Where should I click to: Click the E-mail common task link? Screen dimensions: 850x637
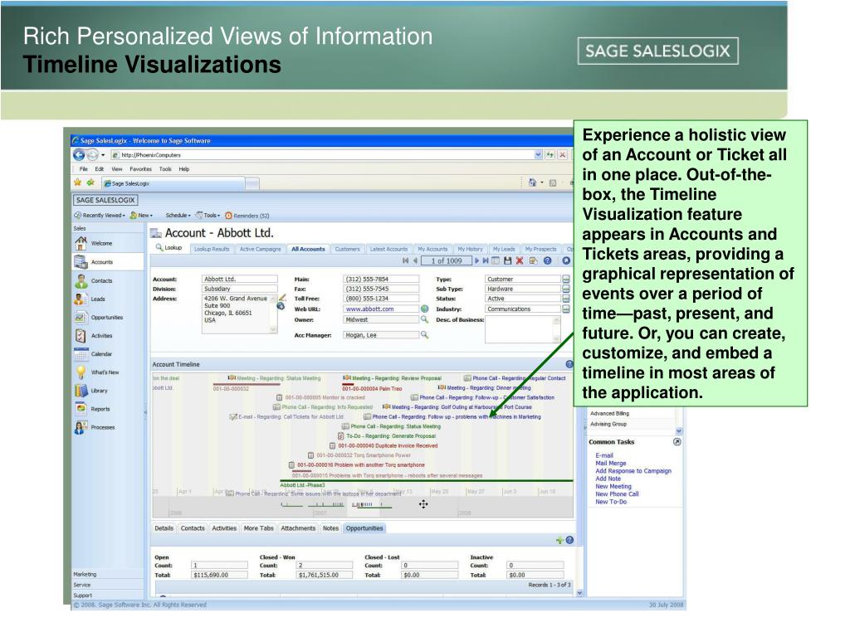click(x=604, y=455)
